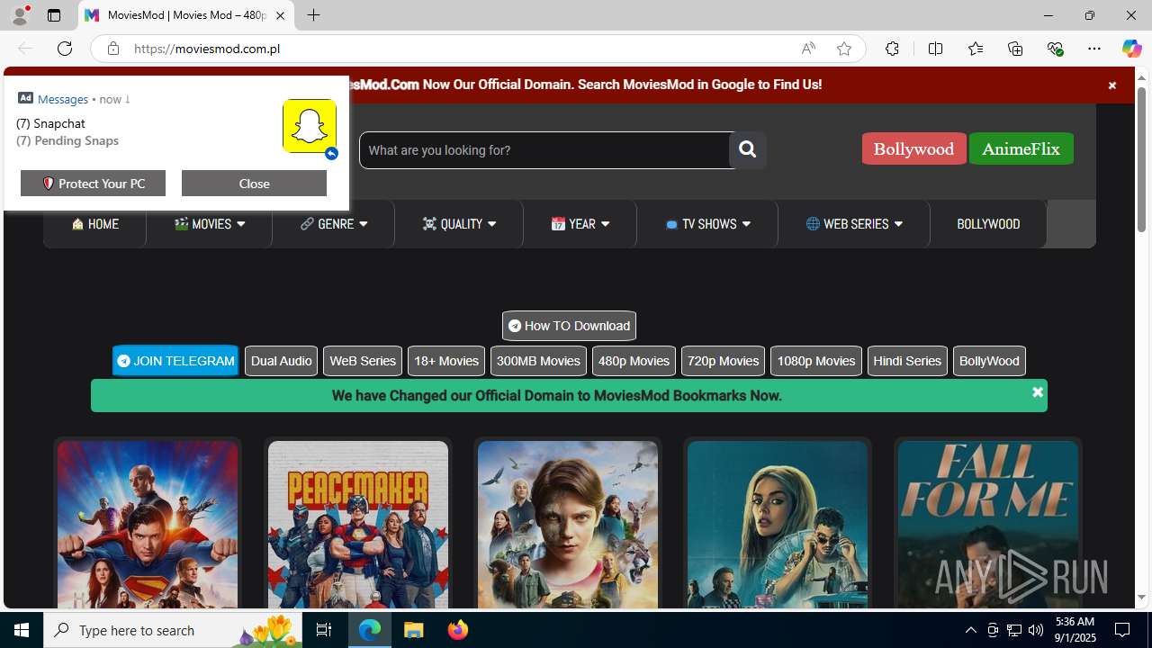Screen dimensions: 1152x648
Task: Close the green domain change notice
Action: [1037, 392]
